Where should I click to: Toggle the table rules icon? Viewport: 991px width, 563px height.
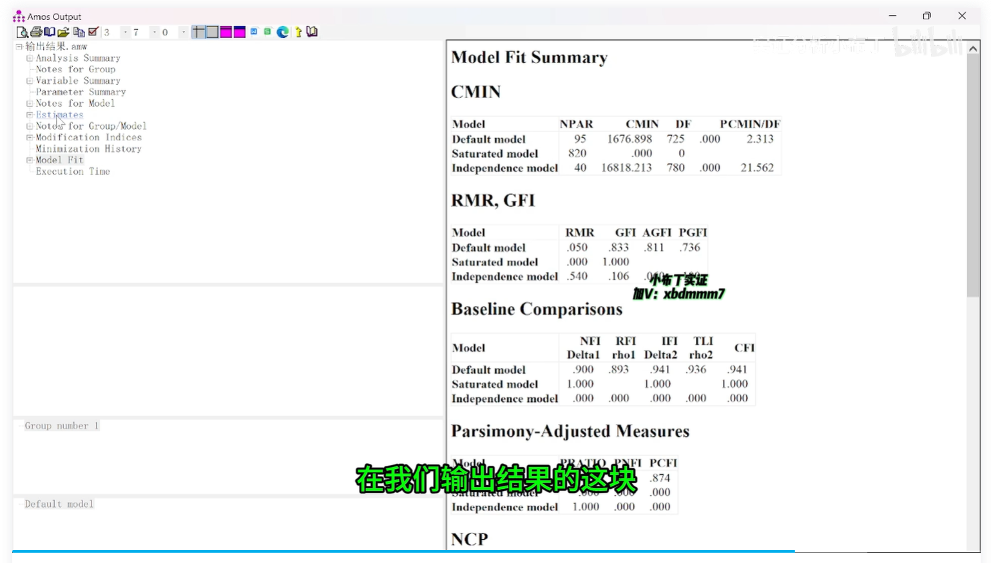[x=198, y=32]
